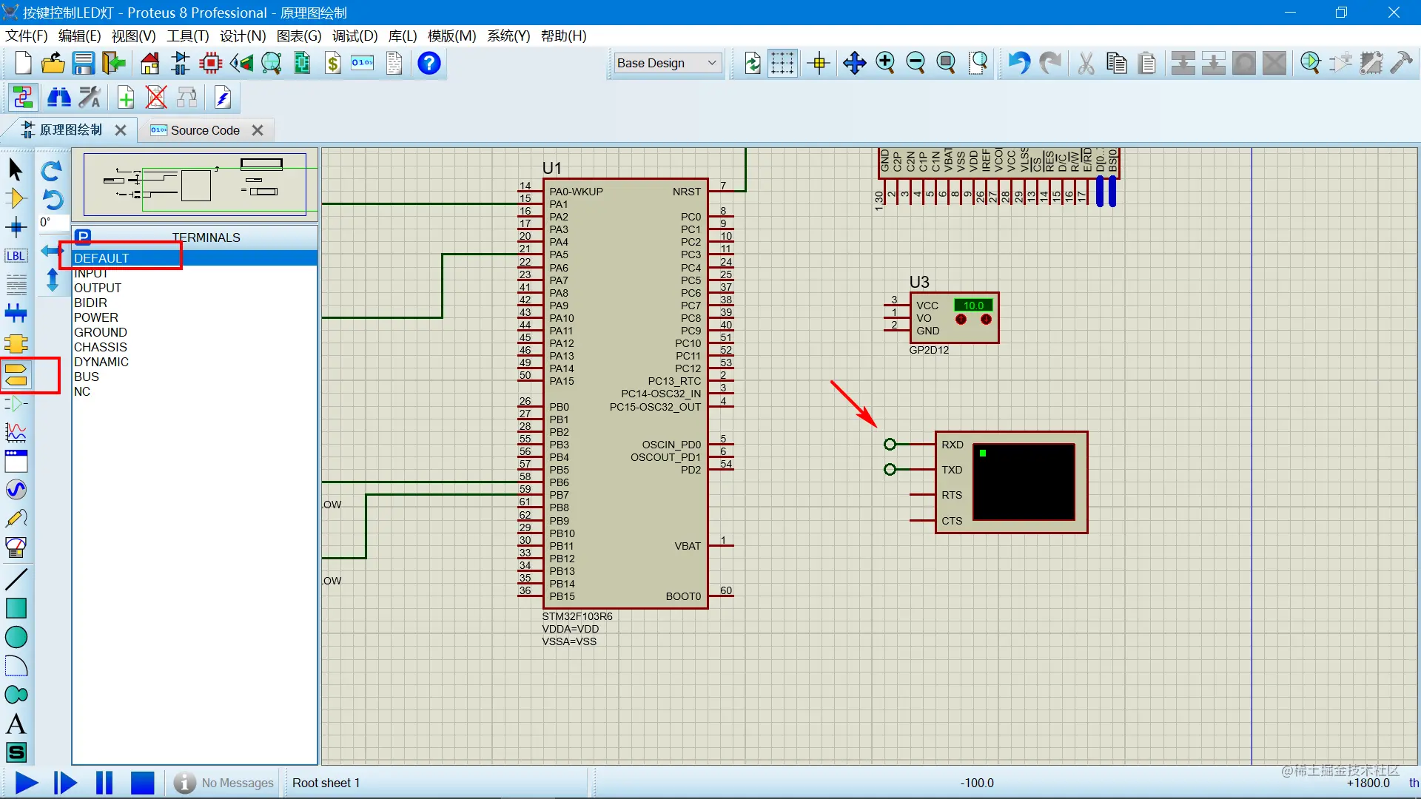
Task: Toggle the wire autorouter button
Action: (22, 98)
